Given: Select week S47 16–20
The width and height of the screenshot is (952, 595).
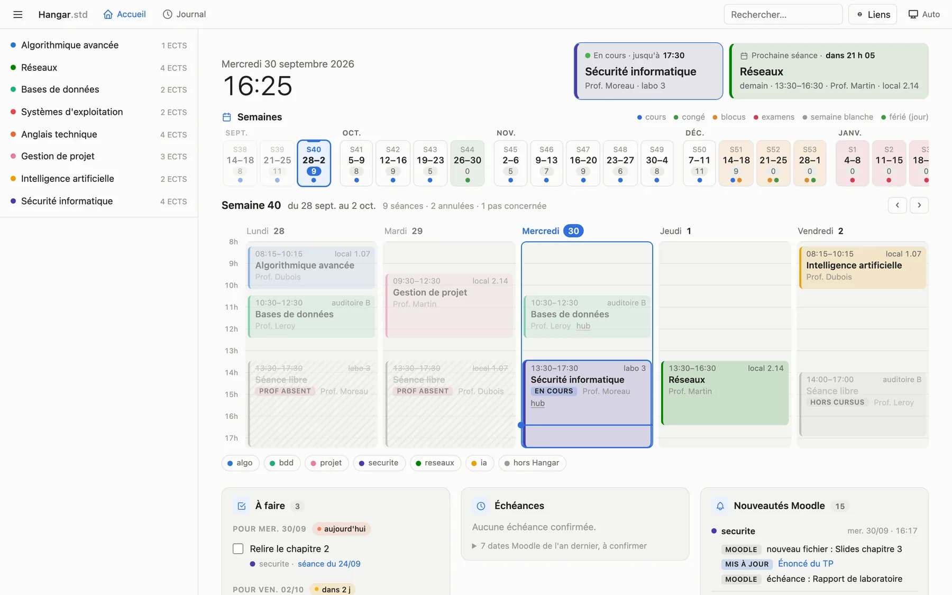Looking at the screenshot, I should coord(583,163).
